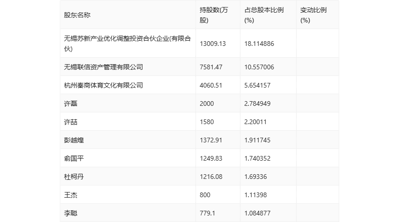Click percentage value 1.740352

tap(257, 158)
